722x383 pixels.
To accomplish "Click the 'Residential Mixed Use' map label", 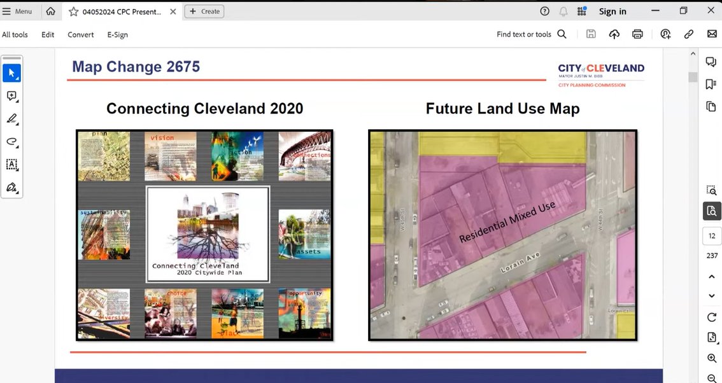I will tap(507, 222).
